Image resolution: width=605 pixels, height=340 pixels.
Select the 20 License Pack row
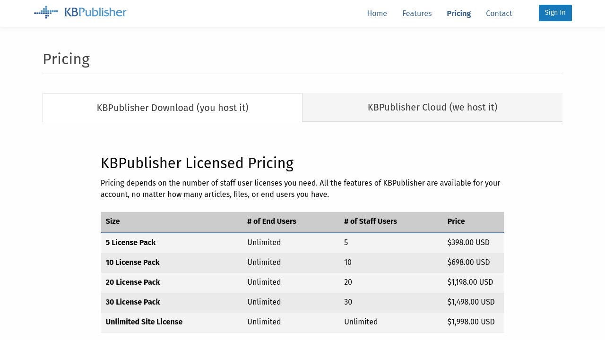[302, 282]
